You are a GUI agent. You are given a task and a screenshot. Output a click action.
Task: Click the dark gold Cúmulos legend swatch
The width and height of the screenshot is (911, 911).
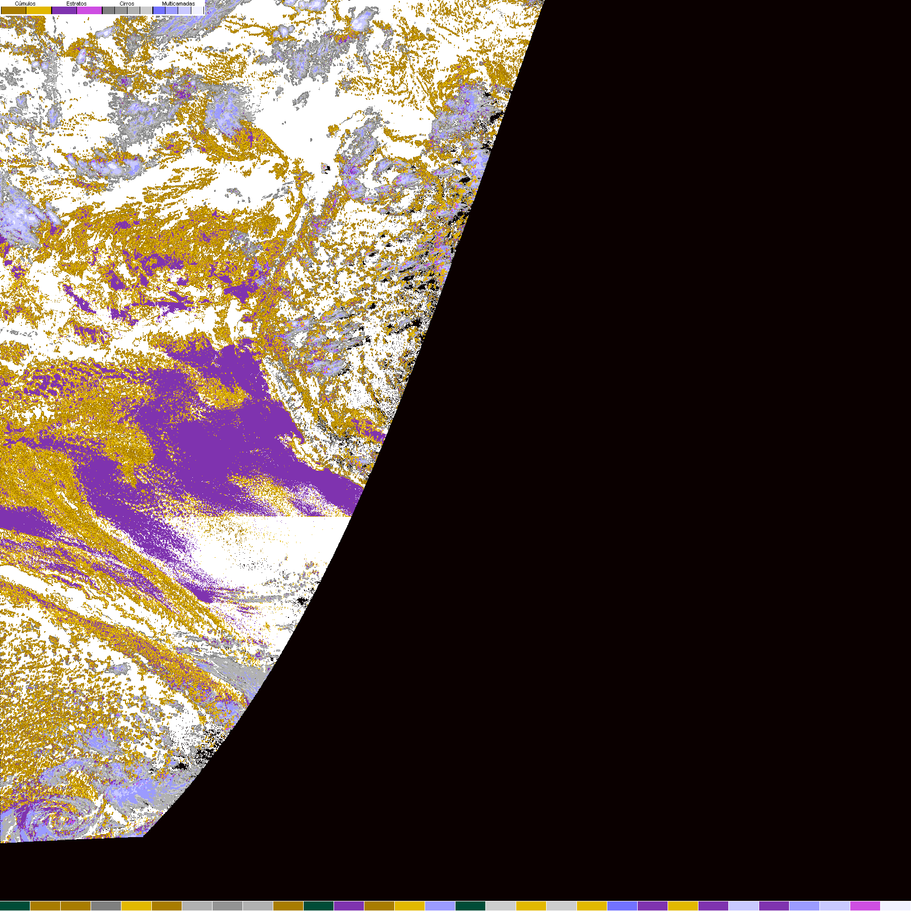[14, 10]
